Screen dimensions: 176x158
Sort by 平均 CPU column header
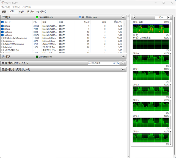[x=118, y=22]
